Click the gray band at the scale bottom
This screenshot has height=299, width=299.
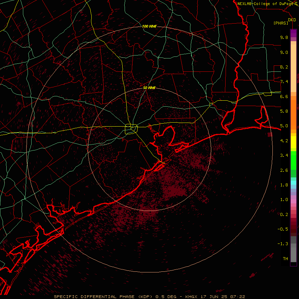click(x=293, y=254)
